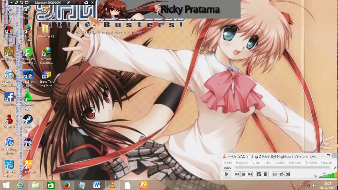Toggle VLC fullscreen video button

click(x=259, y=174)
